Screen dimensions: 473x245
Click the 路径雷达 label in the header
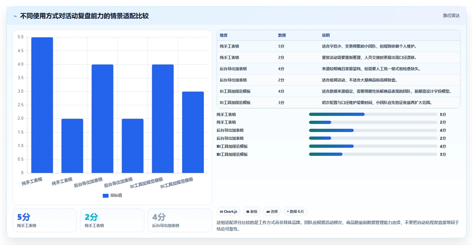[451, 15]
